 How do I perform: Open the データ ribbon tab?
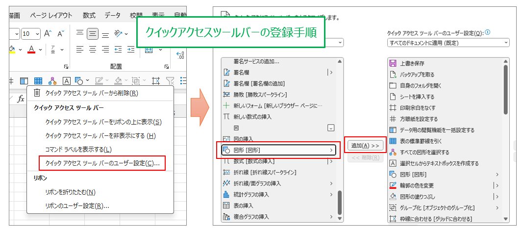click(x=113, y=15)
